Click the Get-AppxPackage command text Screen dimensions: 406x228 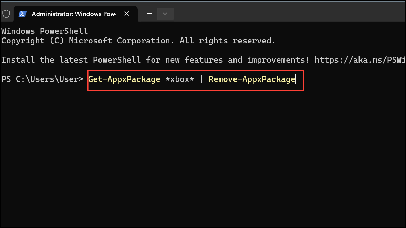point(124,79)
